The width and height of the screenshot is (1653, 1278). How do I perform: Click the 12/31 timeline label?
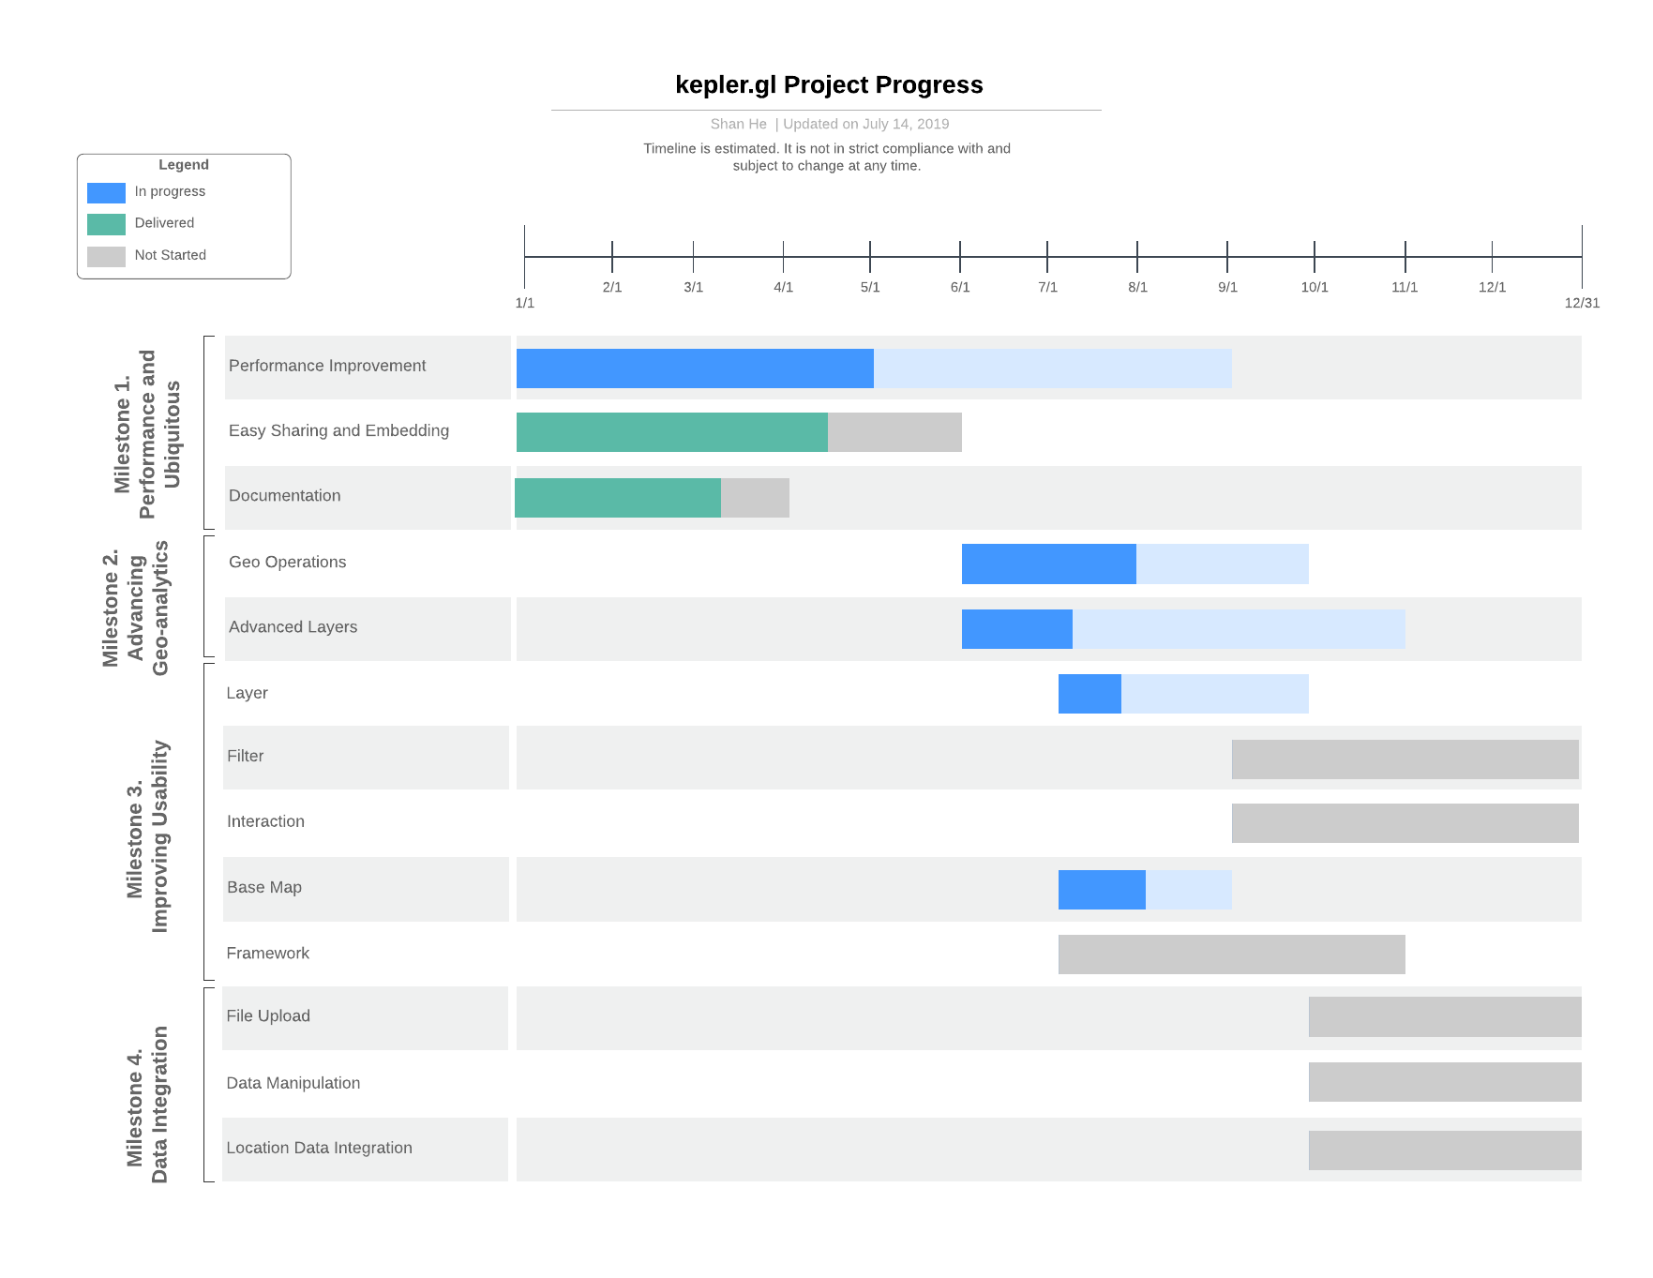(1582, 303)
